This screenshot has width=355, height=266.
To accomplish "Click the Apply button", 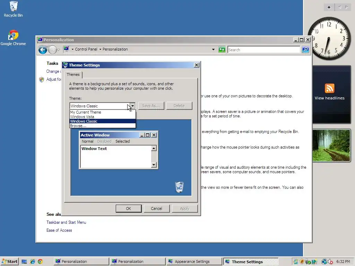I will pyautogui.click(x=185, y=209).
